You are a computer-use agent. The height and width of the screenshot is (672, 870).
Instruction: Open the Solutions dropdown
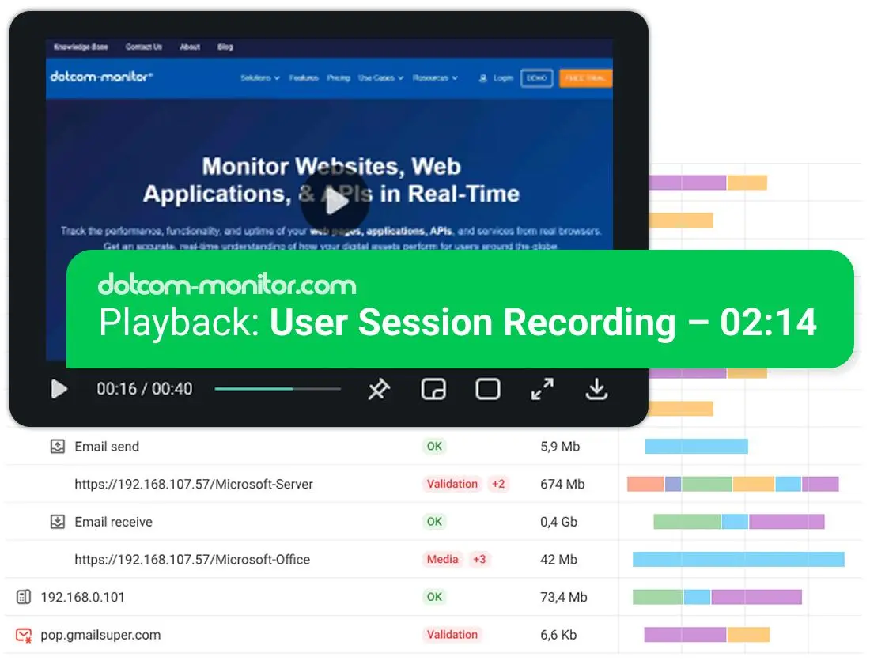tap(259, 77)
